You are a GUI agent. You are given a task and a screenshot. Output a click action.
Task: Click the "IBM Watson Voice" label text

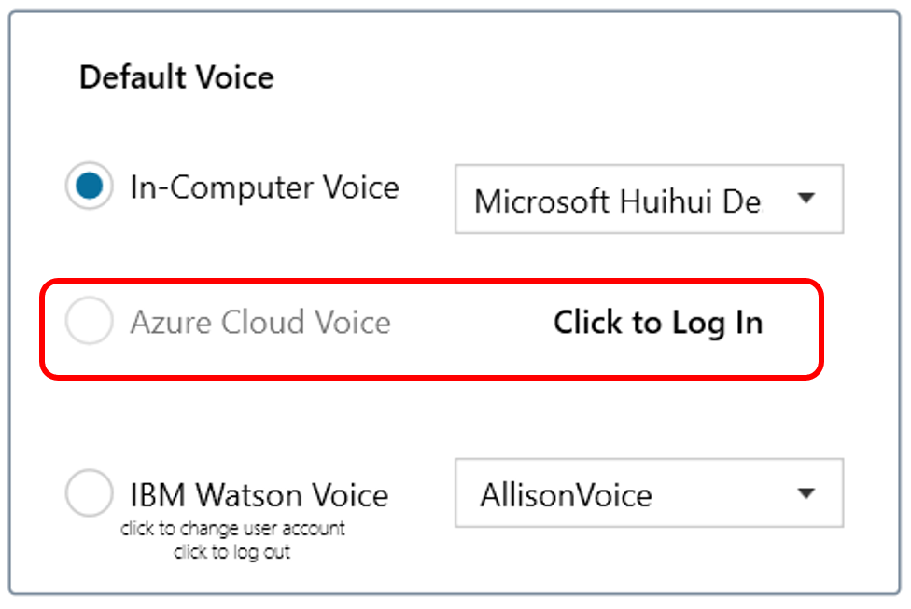259,494
